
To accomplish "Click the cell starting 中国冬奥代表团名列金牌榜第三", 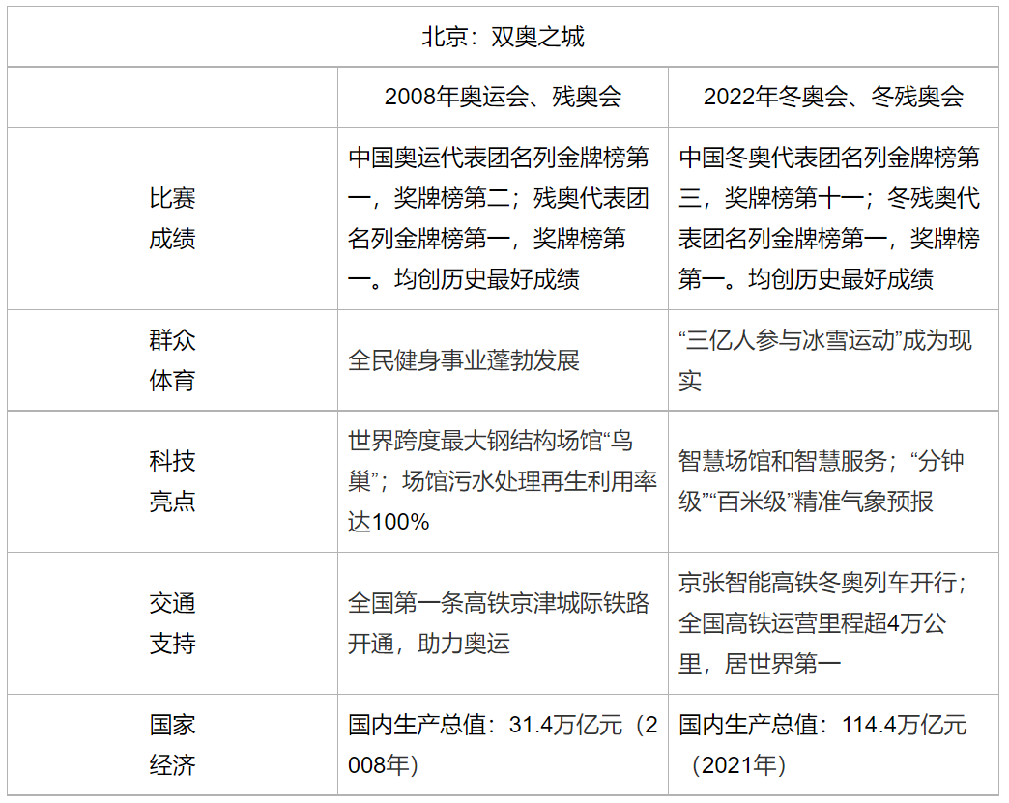I will click(x=833, y=218).
